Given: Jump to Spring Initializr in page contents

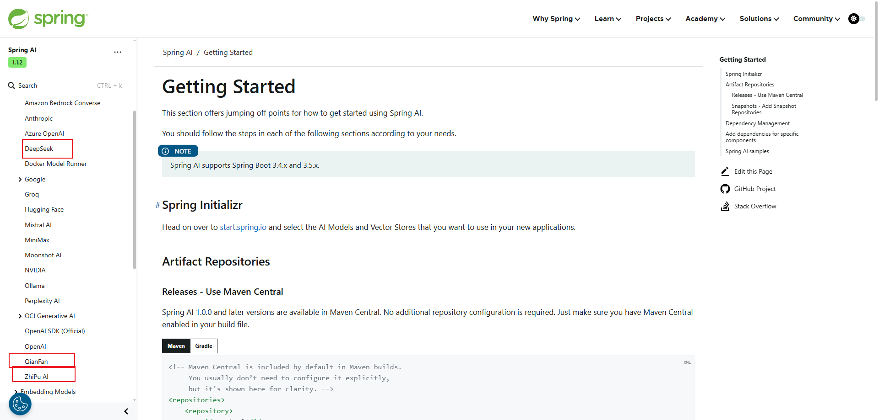Looking at the screenshot, I should pos(743,74).
